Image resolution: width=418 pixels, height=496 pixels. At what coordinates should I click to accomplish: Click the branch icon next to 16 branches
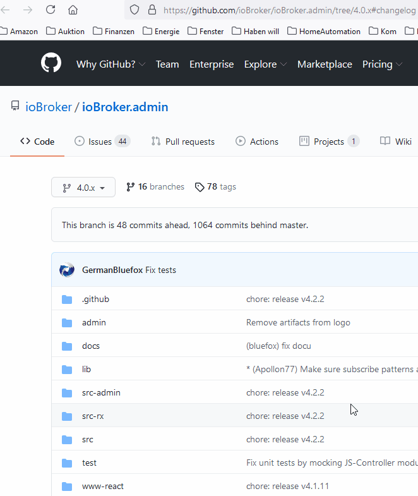tap(130, 187)
